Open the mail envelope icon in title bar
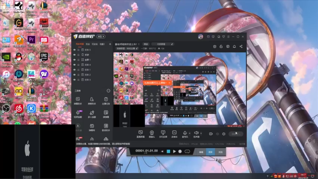Viewport: 318px width, 179px height. pyautogui.click(x=208, y=37)
